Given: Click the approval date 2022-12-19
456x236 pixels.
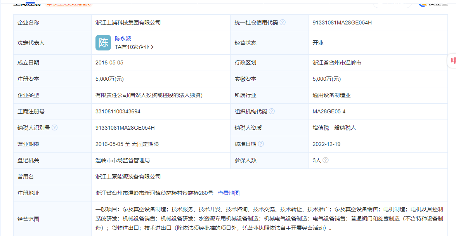Looking at the screenshot, I should tap(326, 144).
